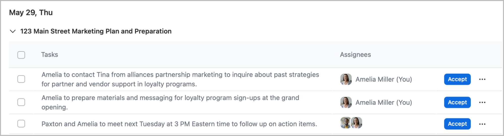The image size is (504, 136).
Task: Click the Tasks column header
Action: 50,55
